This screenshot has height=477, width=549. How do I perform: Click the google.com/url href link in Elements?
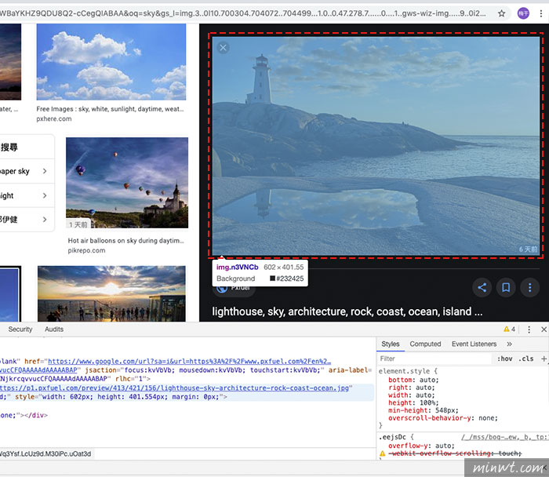coord(190,361)
